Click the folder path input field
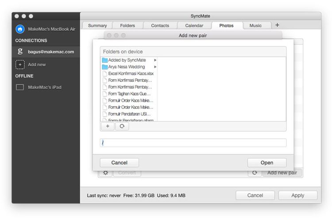 coord(193,143)
